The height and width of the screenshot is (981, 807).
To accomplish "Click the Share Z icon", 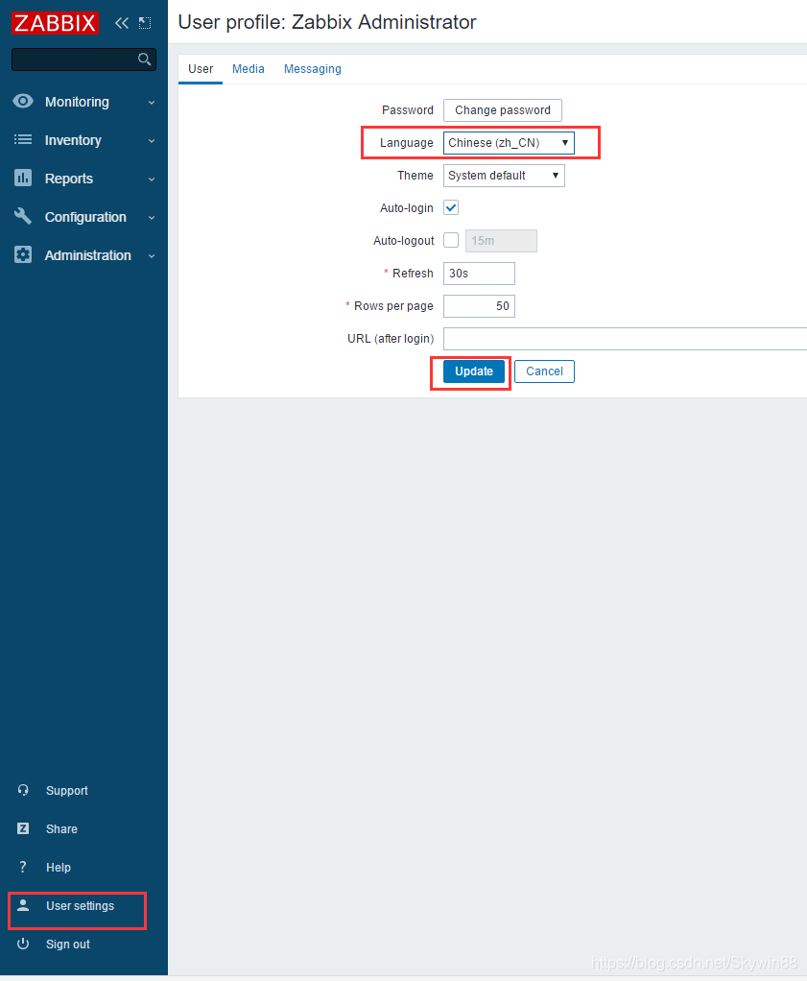I will pyautogui.click(x=23, y=828).
